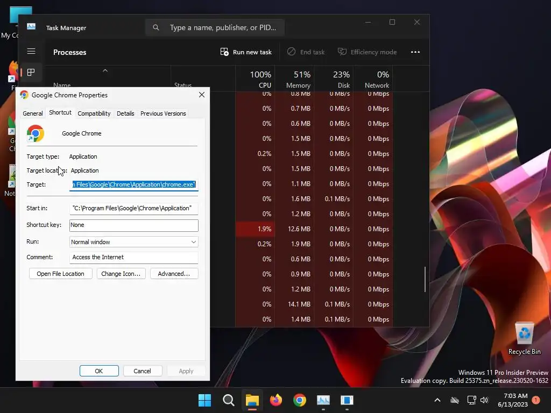551x413 pixels.
Task: Open the Previous Versions tab
Action: (163, 113)
